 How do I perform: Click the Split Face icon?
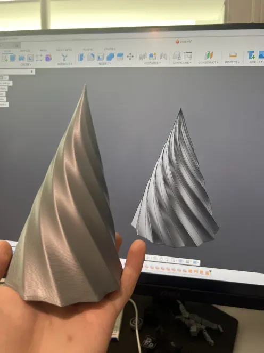(x=120, y=57)
